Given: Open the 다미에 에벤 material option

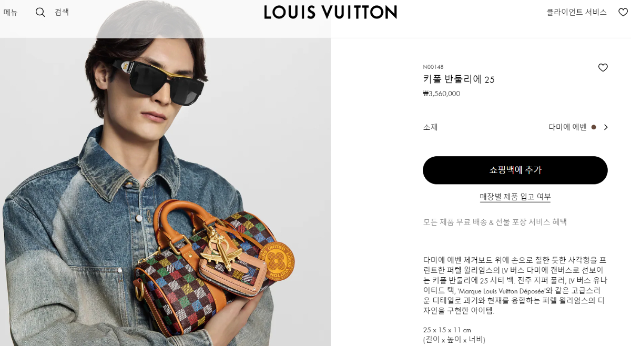Looking at the screenshot, I should [567, 127].
